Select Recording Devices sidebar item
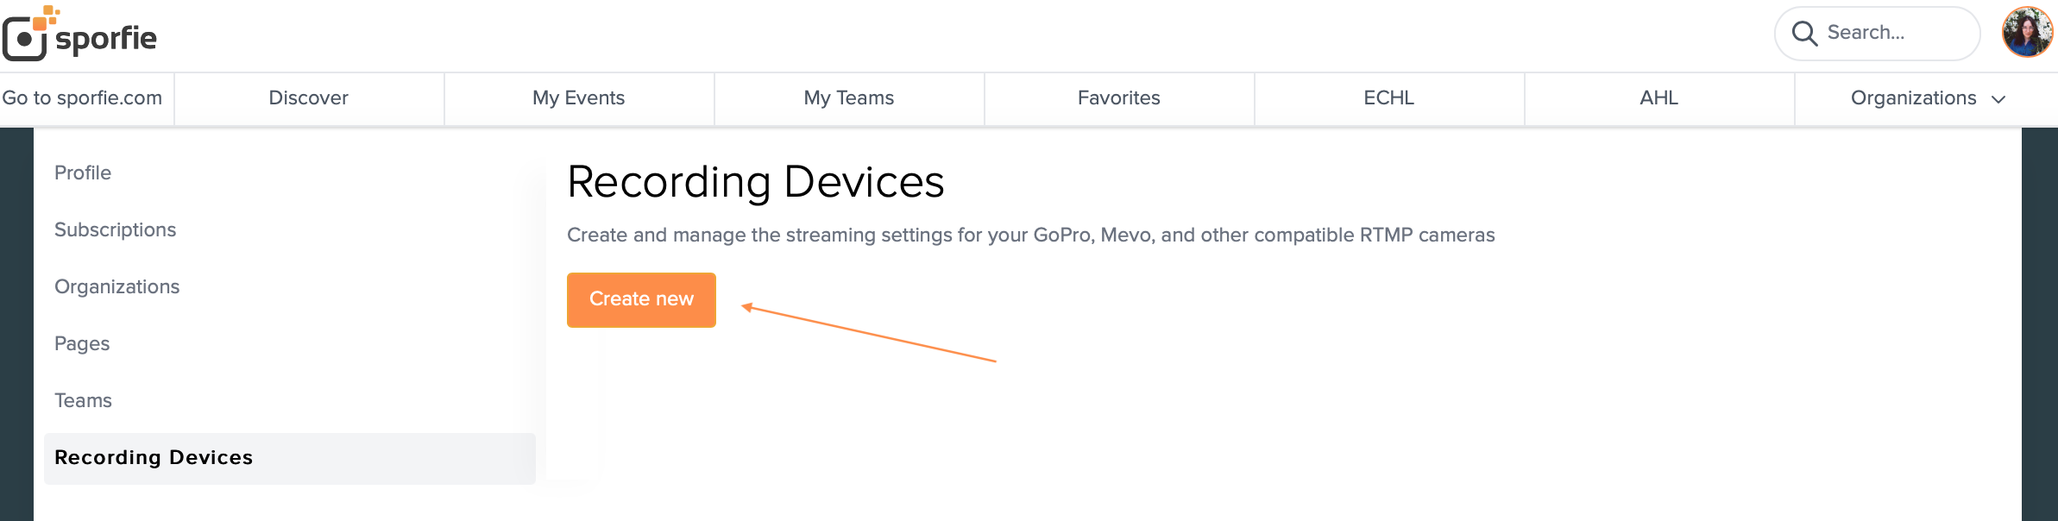 coord(154,457)
